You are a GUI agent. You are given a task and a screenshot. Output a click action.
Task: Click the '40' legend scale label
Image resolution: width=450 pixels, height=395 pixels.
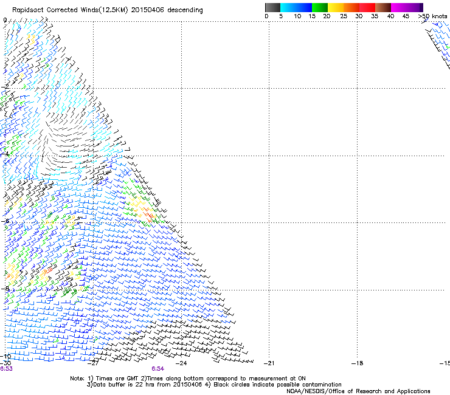pos(390,16)
